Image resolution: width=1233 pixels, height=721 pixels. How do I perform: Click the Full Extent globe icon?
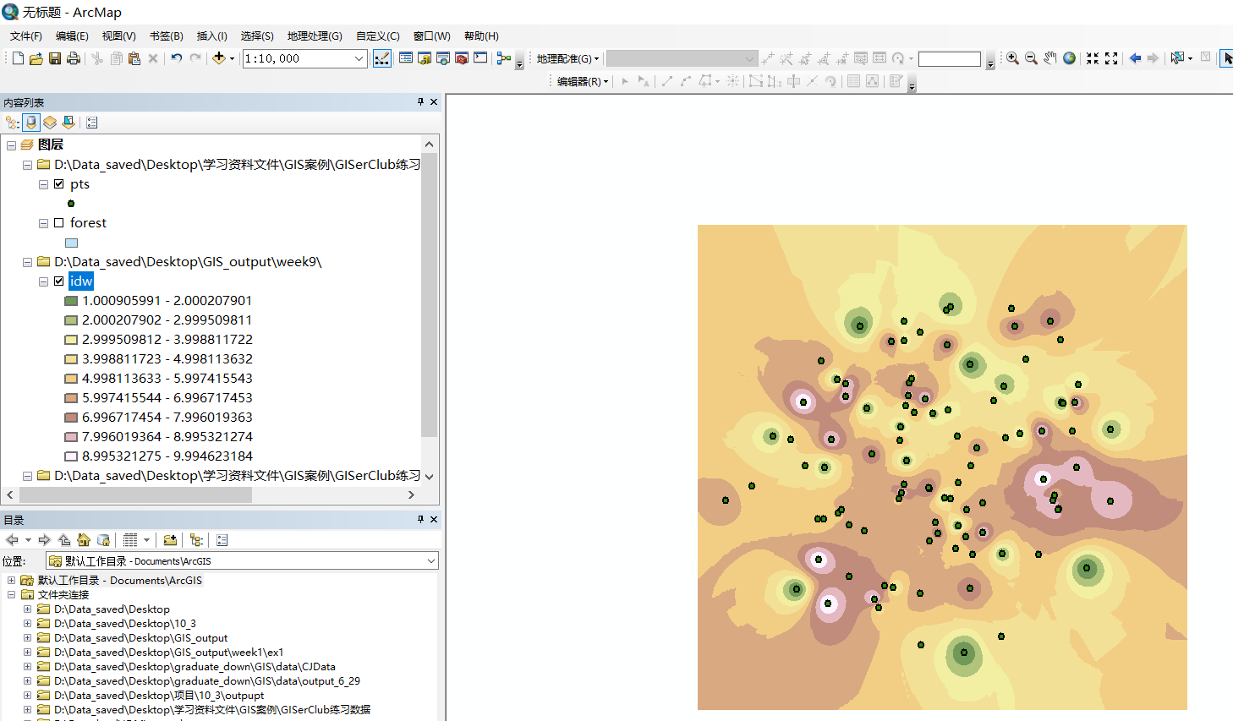coord(1069,58)
